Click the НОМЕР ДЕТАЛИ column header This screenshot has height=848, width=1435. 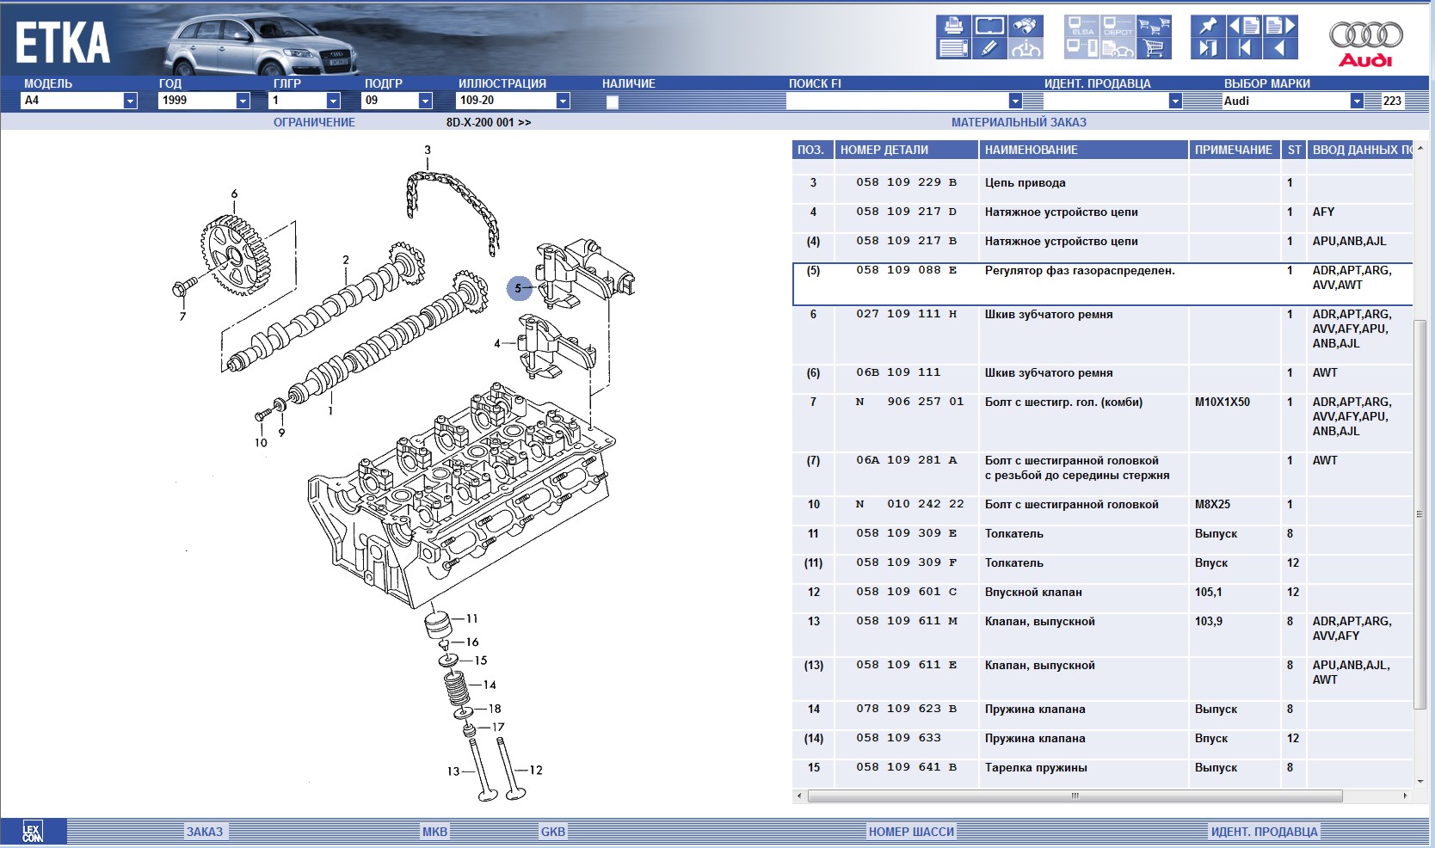click(x=907, y=150)
